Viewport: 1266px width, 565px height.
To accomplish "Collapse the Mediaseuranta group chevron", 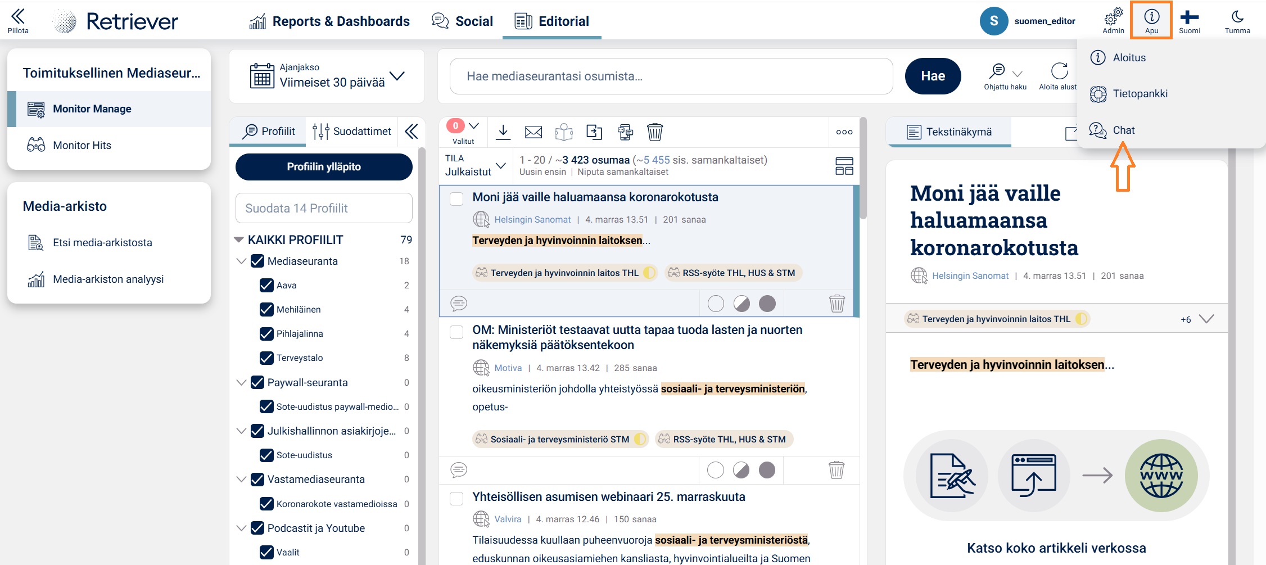I will [x=241, y=261].
